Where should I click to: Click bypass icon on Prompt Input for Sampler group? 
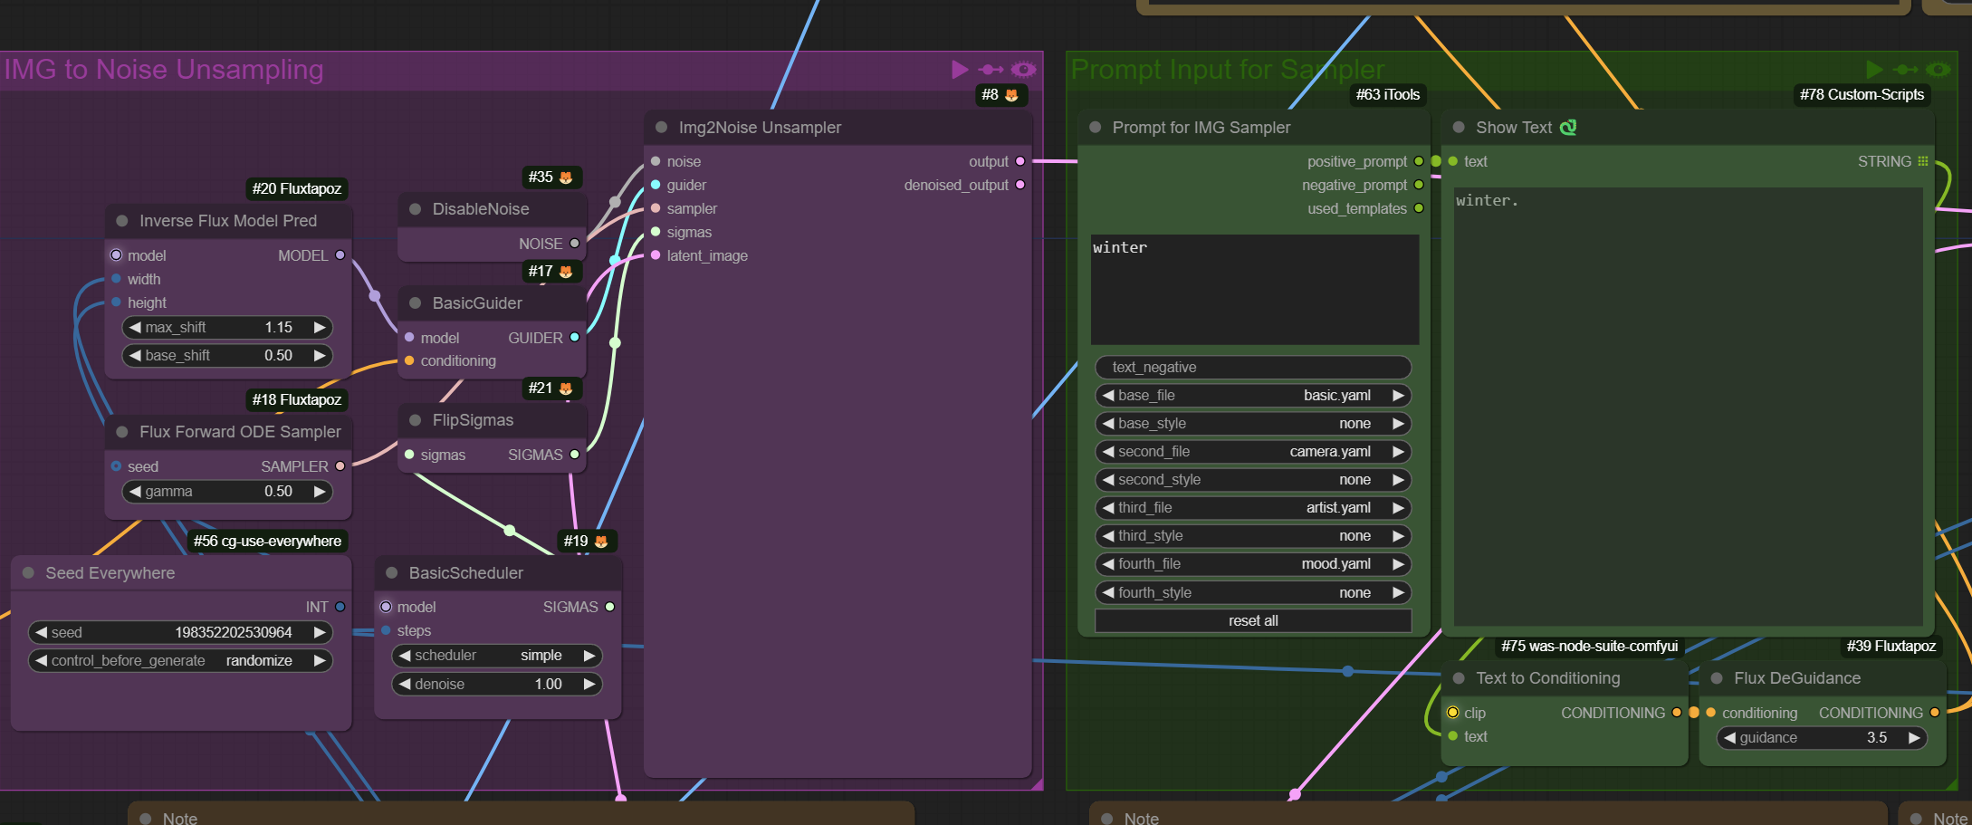[1905, 70]
